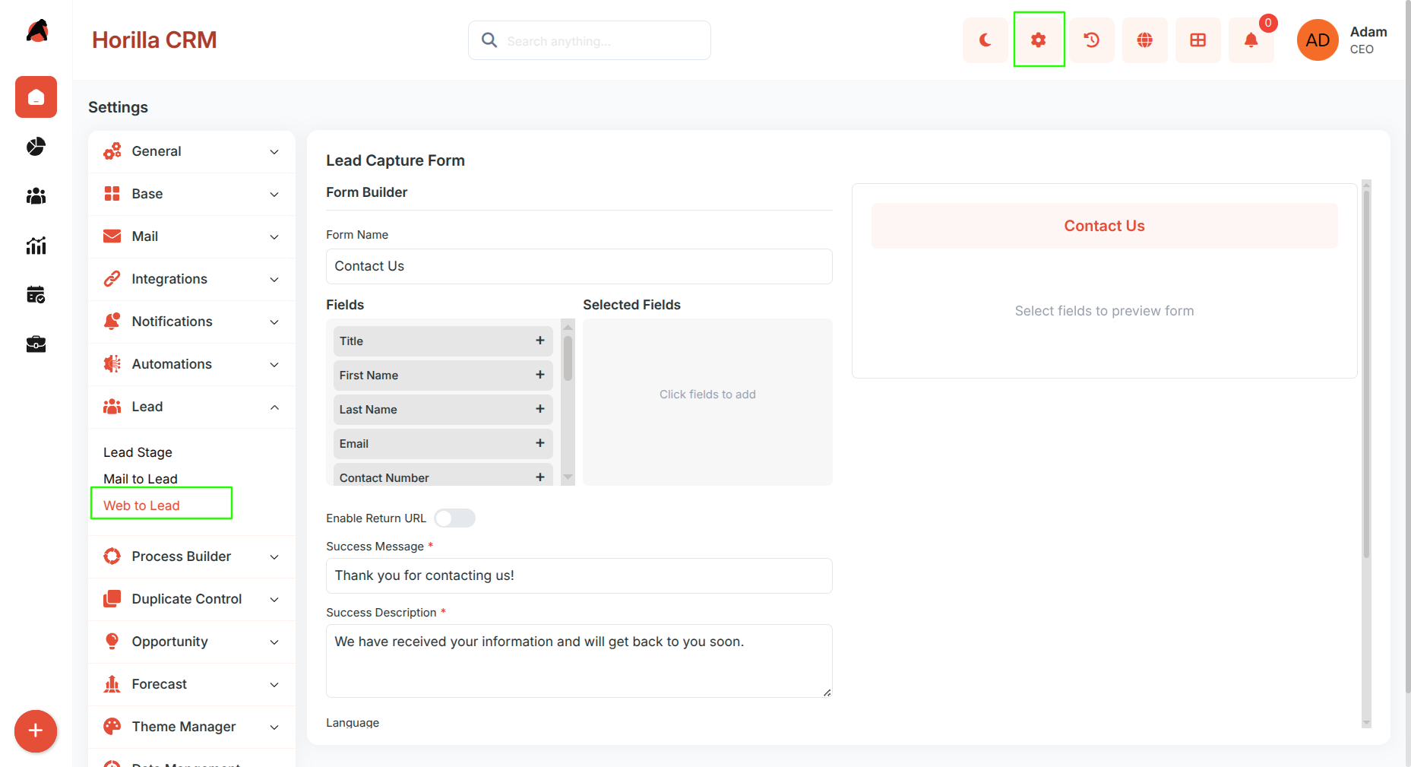Open pie chart dashboard sidebar icon
1411x767 pixels.
(36, 146)
